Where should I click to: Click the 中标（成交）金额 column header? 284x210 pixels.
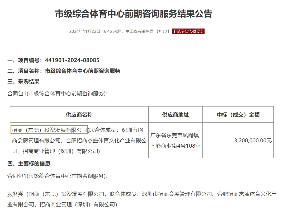238,115
